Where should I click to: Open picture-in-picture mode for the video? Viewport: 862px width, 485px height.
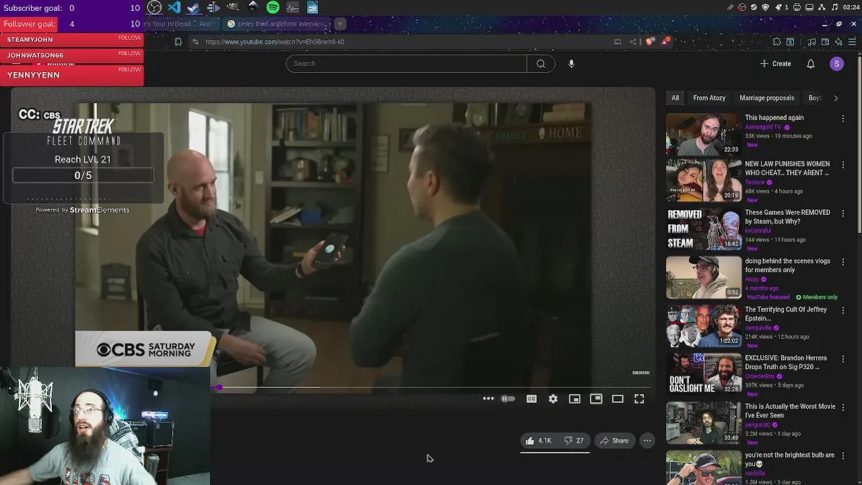(x=596, y=399)
